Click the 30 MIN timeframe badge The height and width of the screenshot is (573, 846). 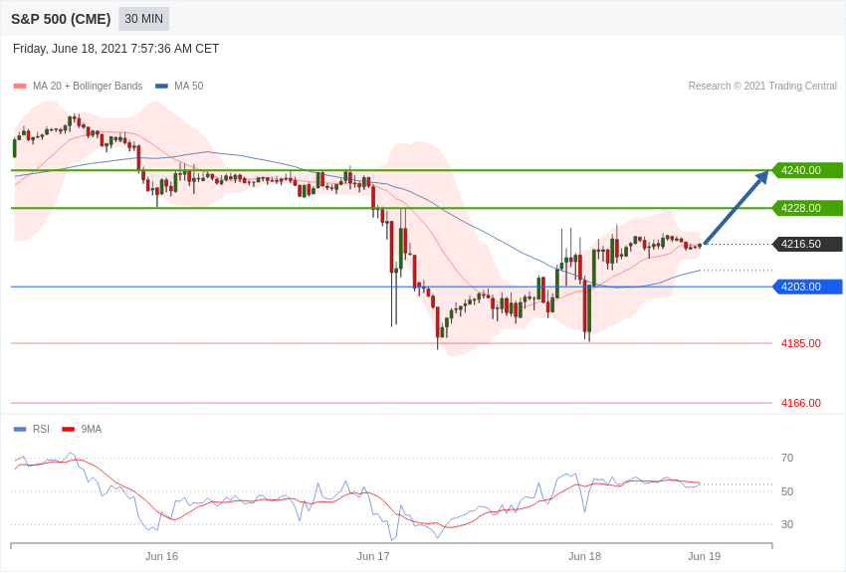(x=143, y=19)
